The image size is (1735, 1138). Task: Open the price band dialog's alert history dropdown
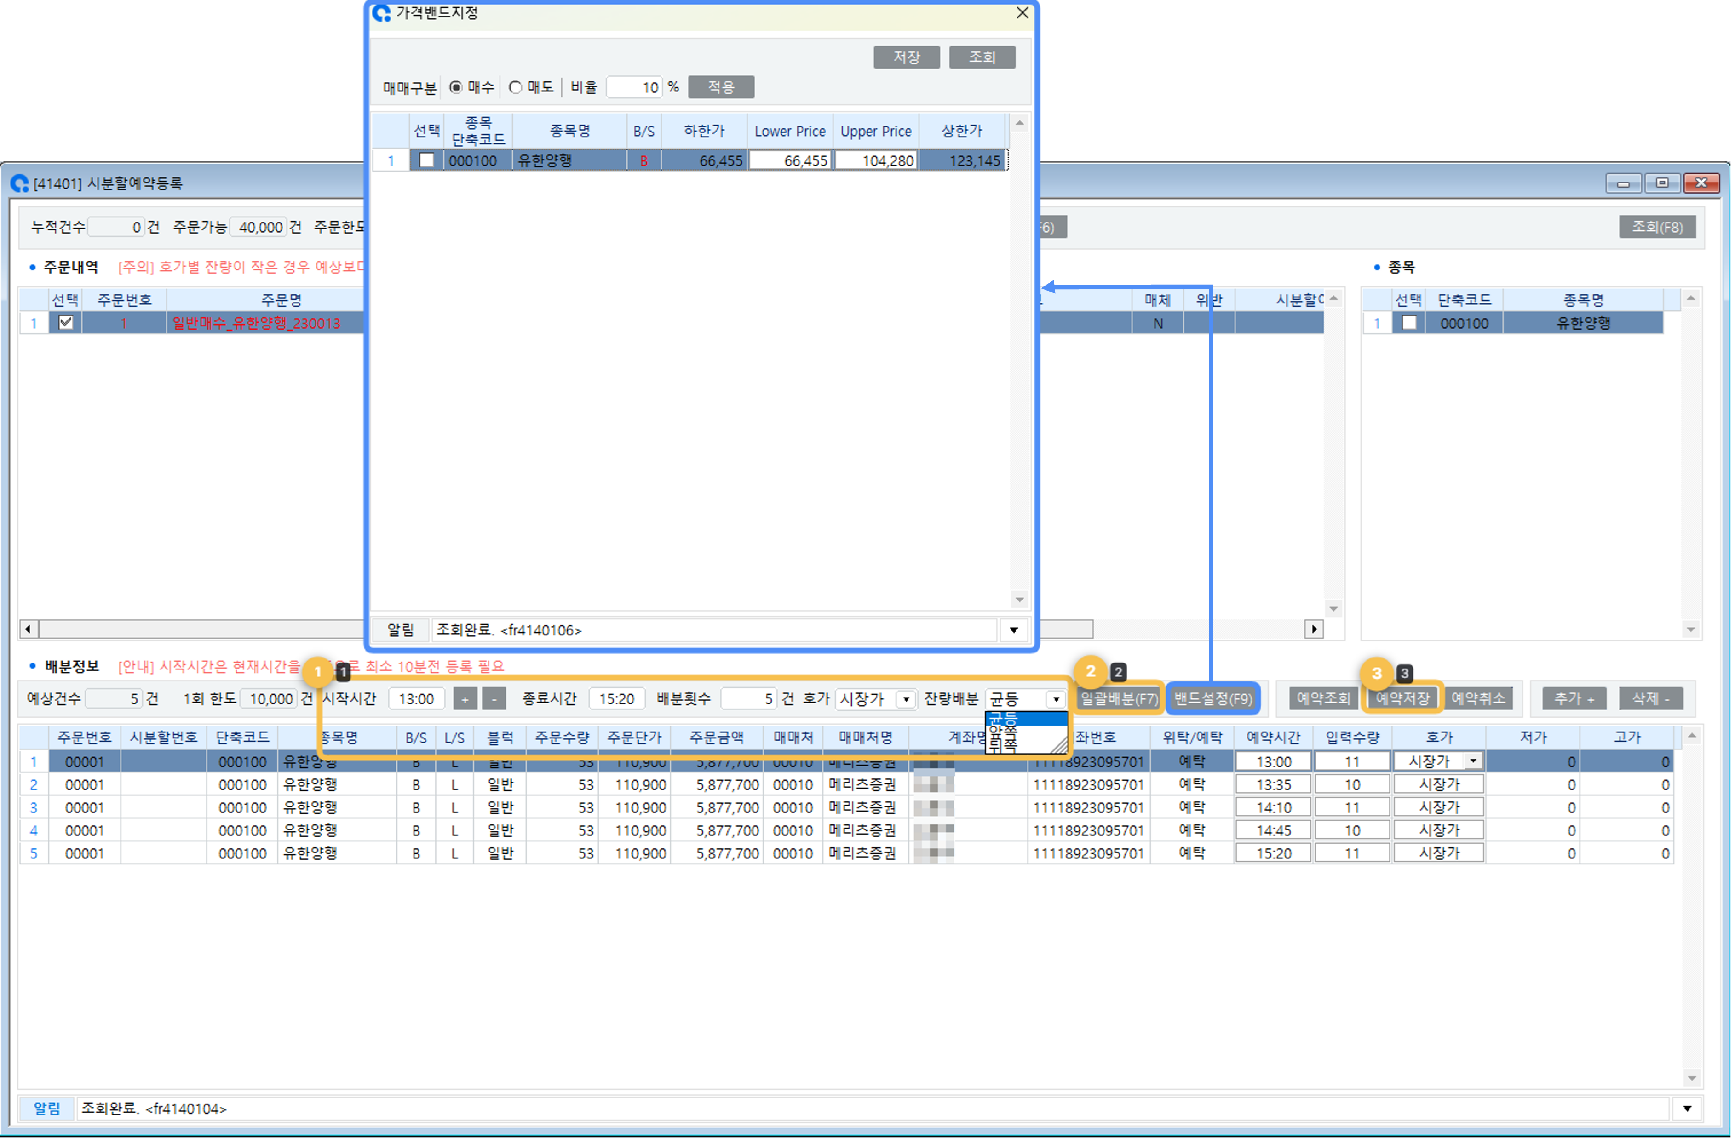1015,631
